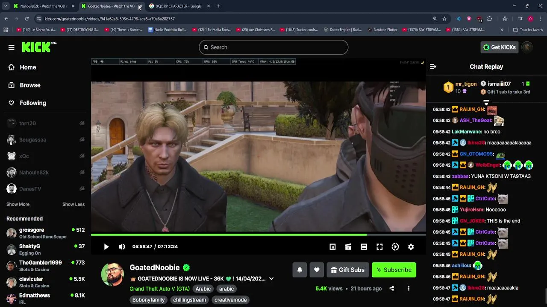Open the hamburger sidebar menu

coord(12,47)
